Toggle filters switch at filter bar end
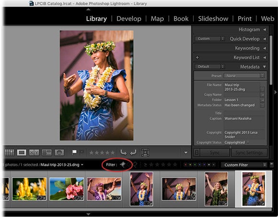The width and height of the screenshot is (278, 217). [x=271, y=165]
